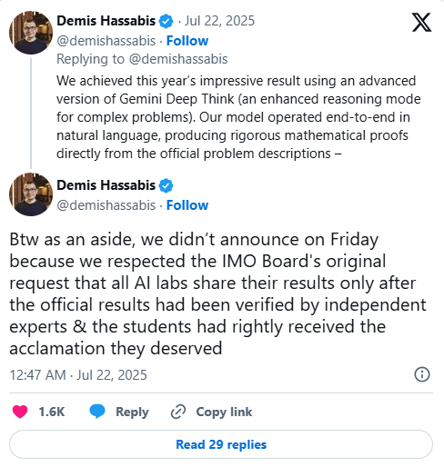Open the profile picture on the main tweet
The height and width of the screenshot is (467, 444).
pos(31,194)
